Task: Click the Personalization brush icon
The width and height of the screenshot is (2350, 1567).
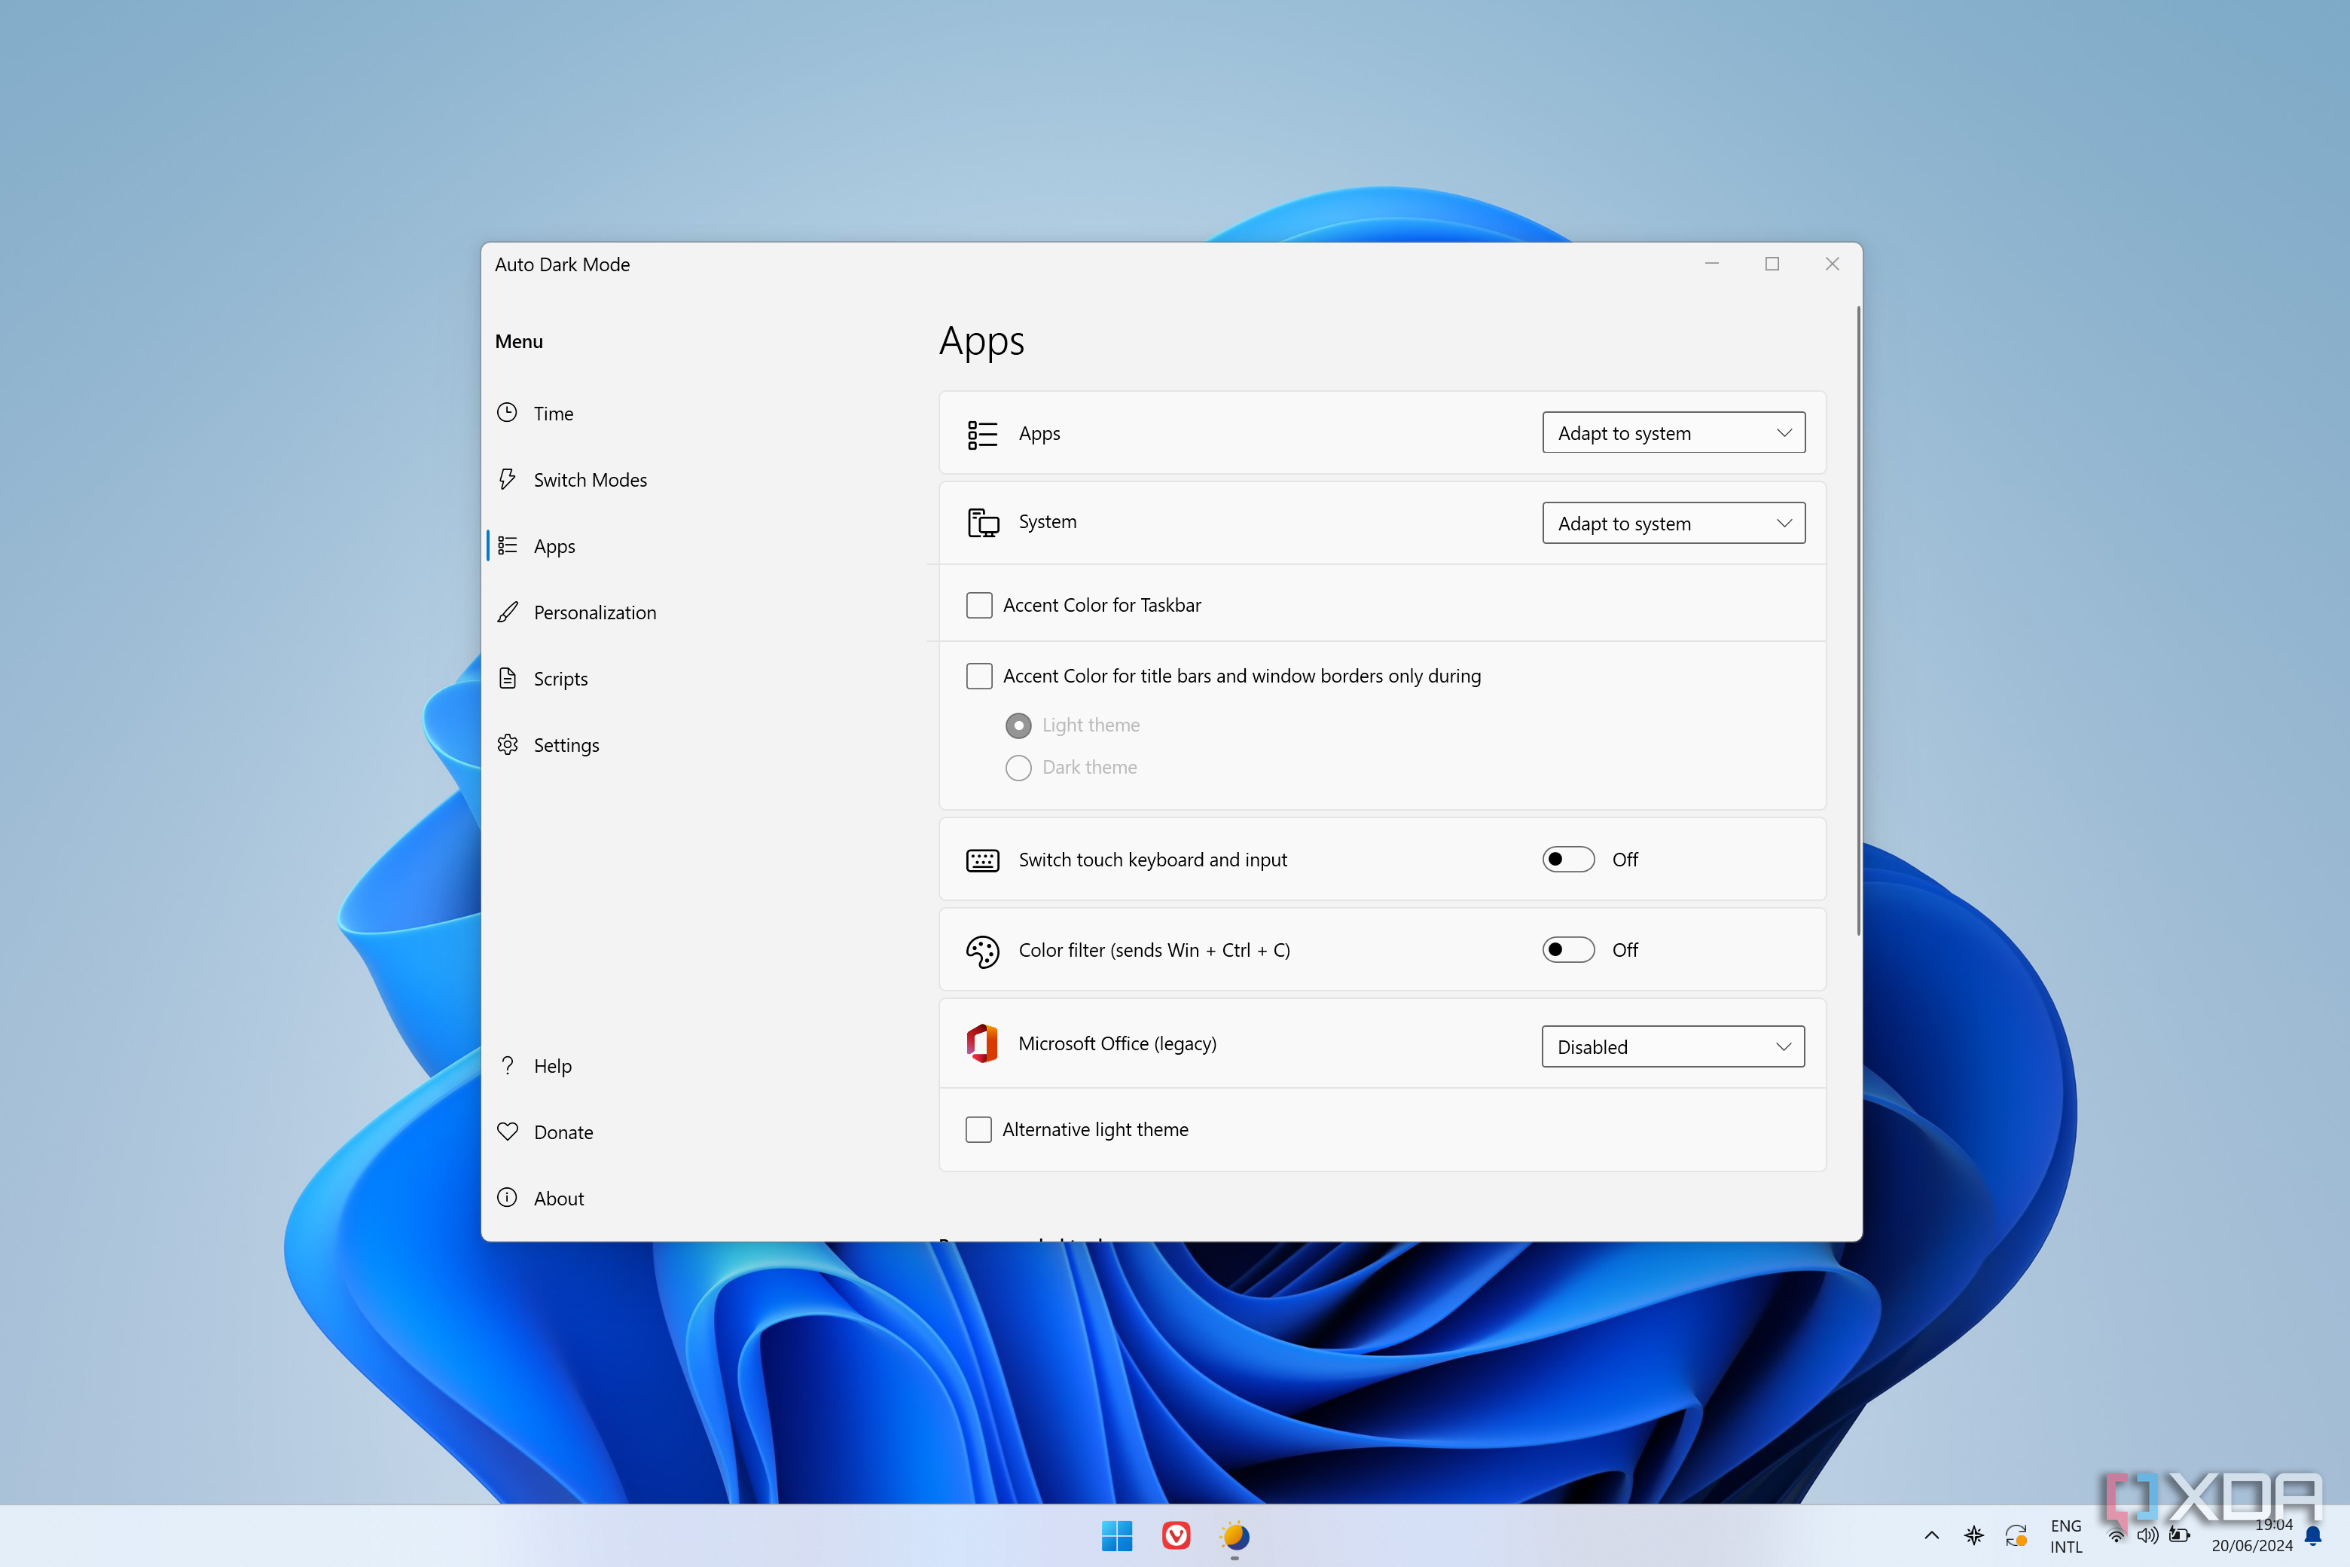Action: coord(508,612)
